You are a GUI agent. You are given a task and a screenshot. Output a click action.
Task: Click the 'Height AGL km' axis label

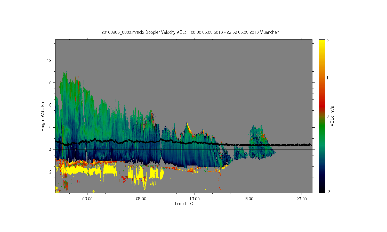(43, 116)
